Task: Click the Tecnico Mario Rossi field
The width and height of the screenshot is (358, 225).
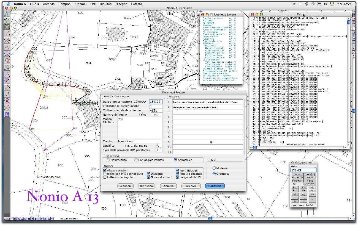Action: (140, 141)
